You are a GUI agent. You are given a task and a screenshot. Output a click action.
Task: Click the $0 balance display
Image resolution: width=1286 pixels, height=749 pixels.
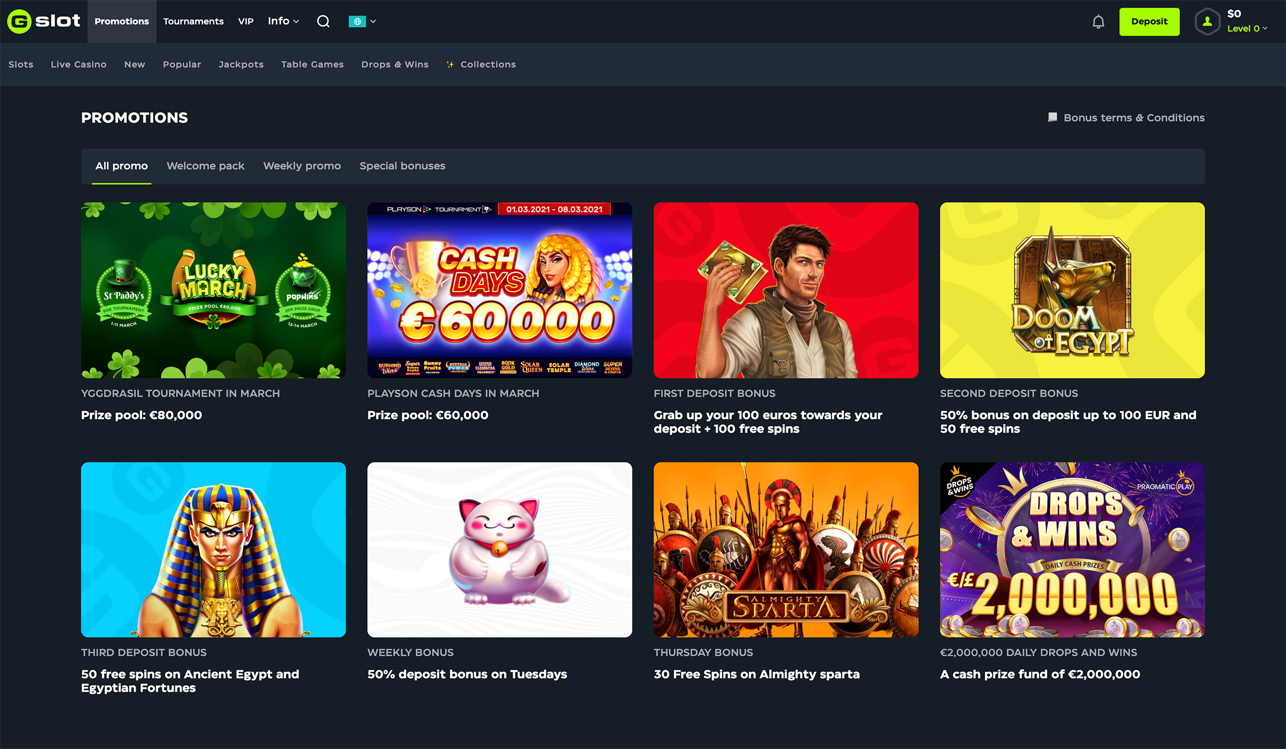[x=1234, y=14]
